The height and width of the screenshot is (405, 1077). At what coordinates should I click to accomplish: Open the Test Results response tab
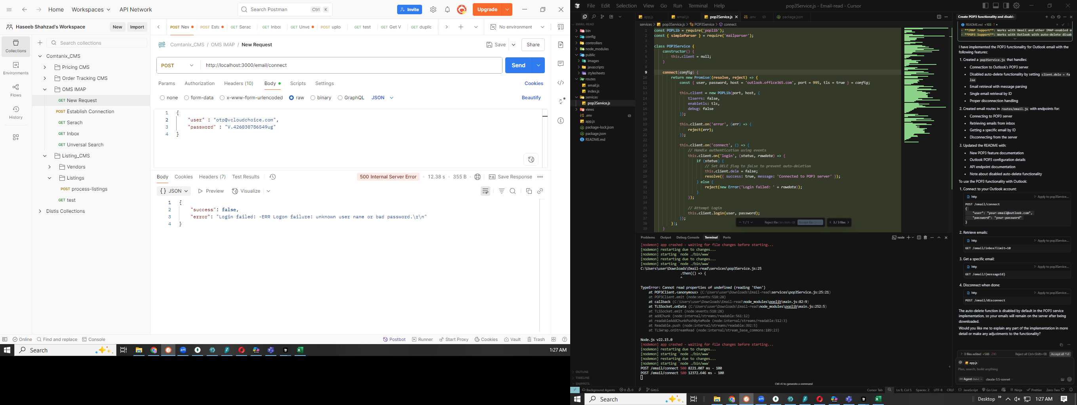pyautogui.click(x=245, y=177)
